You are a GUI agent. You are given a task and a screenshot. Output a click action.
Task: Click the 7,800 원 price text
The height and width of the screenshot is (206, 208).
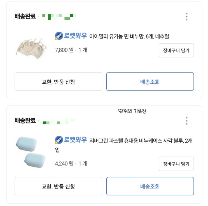tap(64, 50)
